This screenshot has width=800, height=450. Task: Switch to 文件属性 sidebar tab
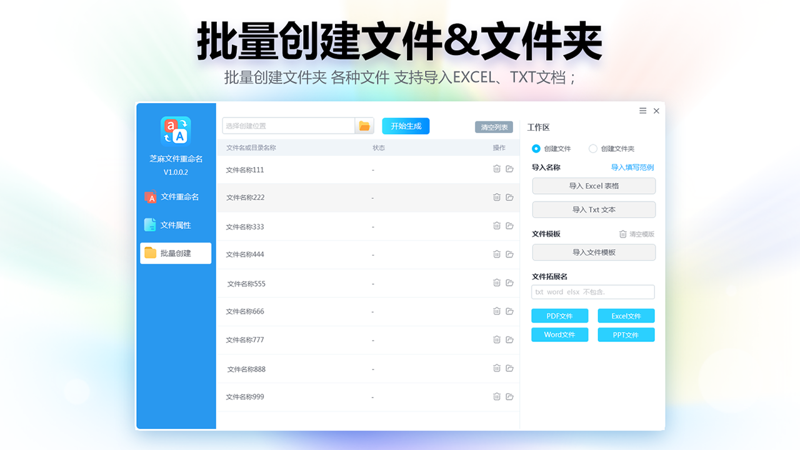(x=176, y=225)
